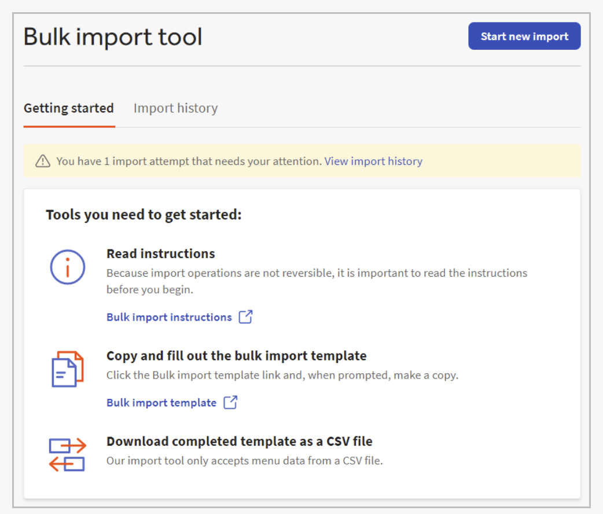The width and height of the screenshot is (603, 514).
Task: Click the circled info icon beside Read instructions
Action: point(67,267)
